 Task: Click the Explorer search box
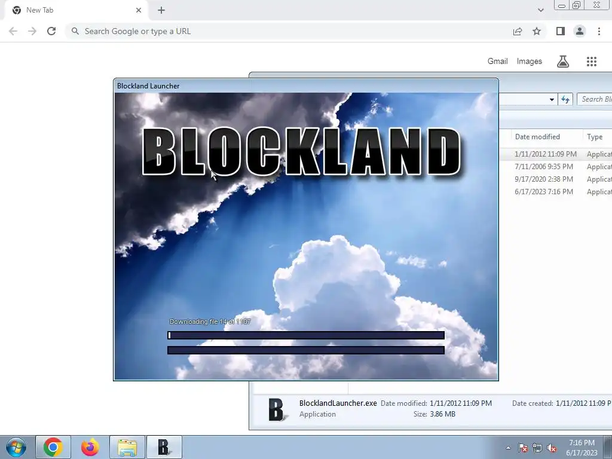tap(595, 99)
